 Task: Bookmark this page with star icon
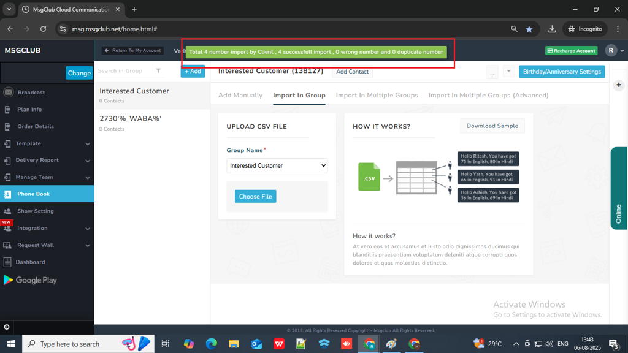pos(529,29)
